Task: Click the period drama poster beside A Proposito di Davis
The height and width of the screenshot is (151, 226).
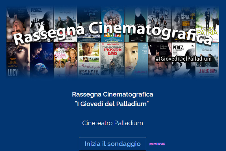Action: coord(89,60)
